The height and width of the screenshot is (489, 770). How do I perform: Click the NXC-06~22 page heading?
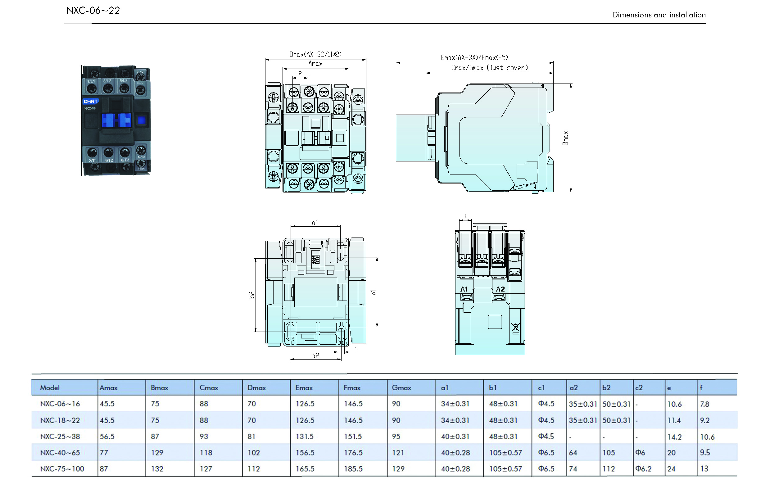(93, 11)
